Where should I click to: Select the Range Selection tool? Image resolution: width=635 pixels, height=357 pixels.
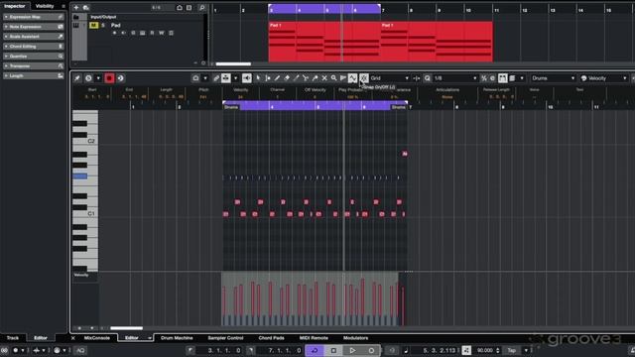click(x=268, y=78)
